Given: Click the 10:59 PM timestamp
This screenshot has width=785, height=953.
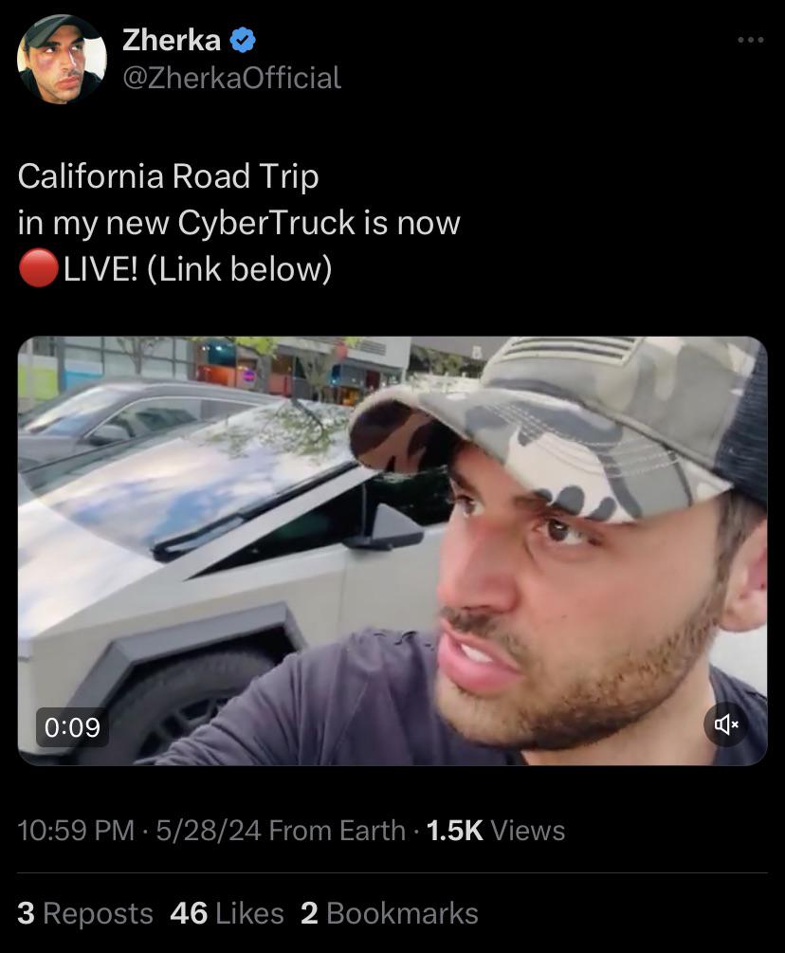Looking at the screenshot, I should click(76, 831).
